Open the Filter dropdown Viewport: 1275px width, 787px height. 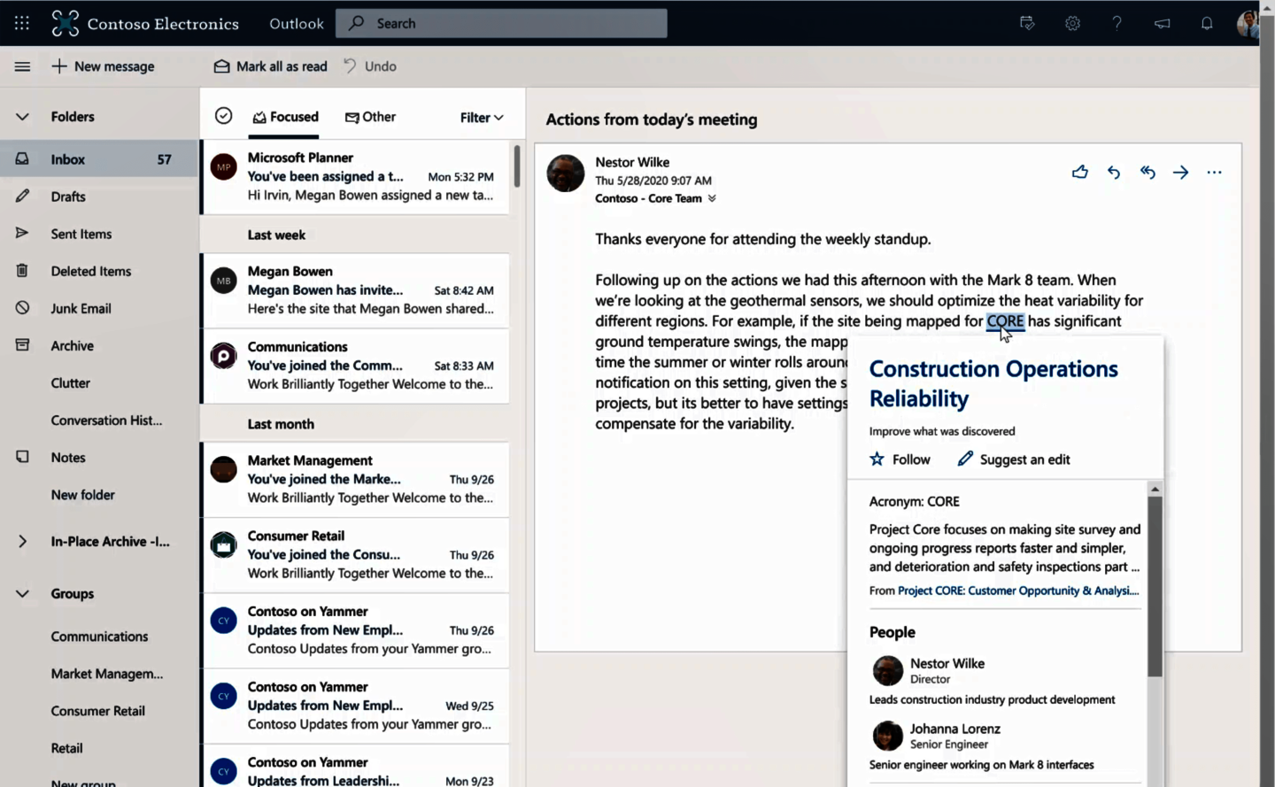[x=482, y=118]
